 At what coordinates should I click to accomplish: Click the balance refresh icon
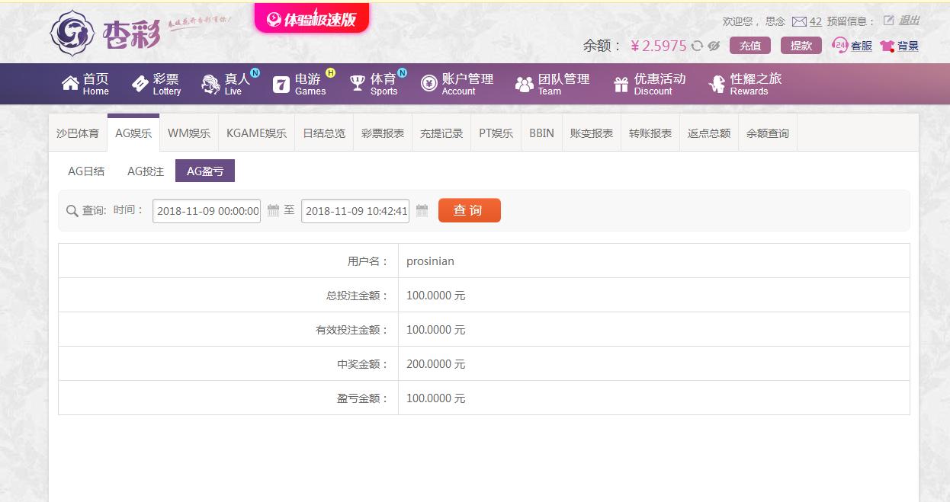697,46
